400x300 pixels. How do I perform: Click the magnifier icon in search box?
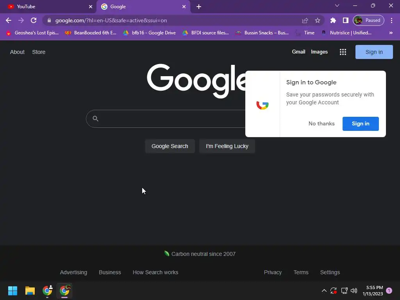pos(95,119)
